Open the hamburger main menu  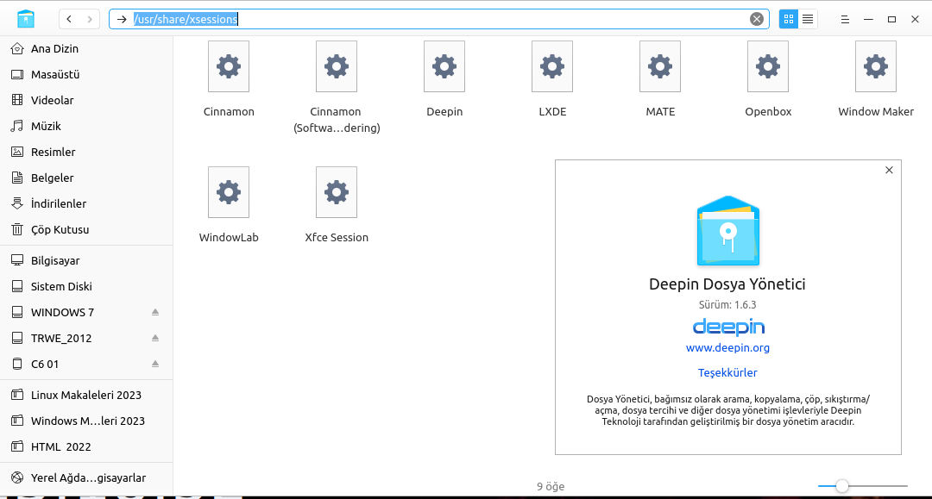coord(845,19)
